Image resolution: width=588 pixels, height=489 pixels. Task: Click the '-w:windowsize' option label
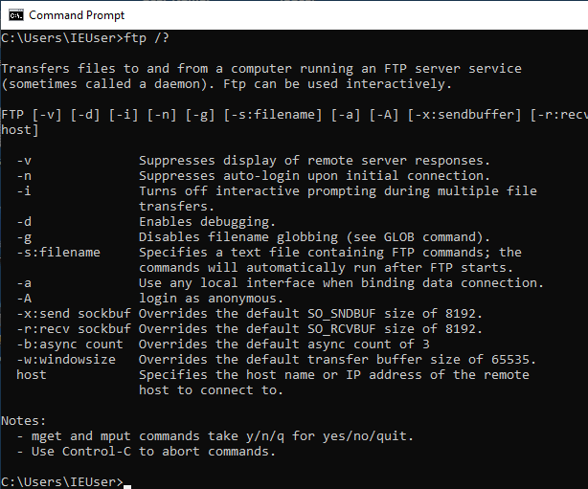pos(65,360)
